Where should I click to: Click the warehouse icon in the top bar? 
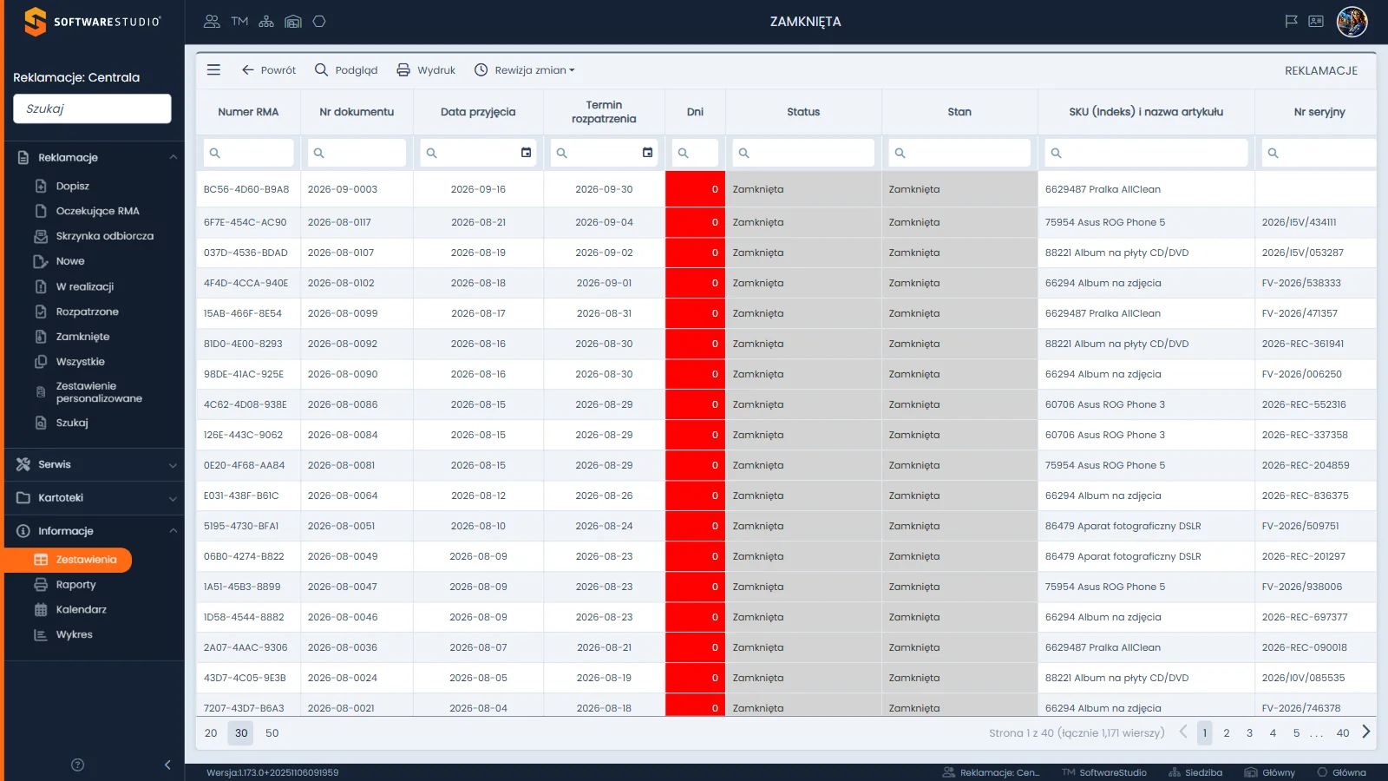(x=293, y=22)
